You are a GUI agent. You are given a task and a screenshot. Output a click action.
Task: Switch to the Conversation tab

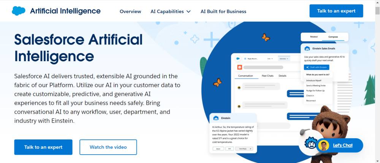(245, 76)
